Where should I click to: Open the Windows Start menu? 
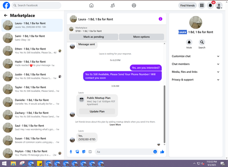(x=4, y=163)
